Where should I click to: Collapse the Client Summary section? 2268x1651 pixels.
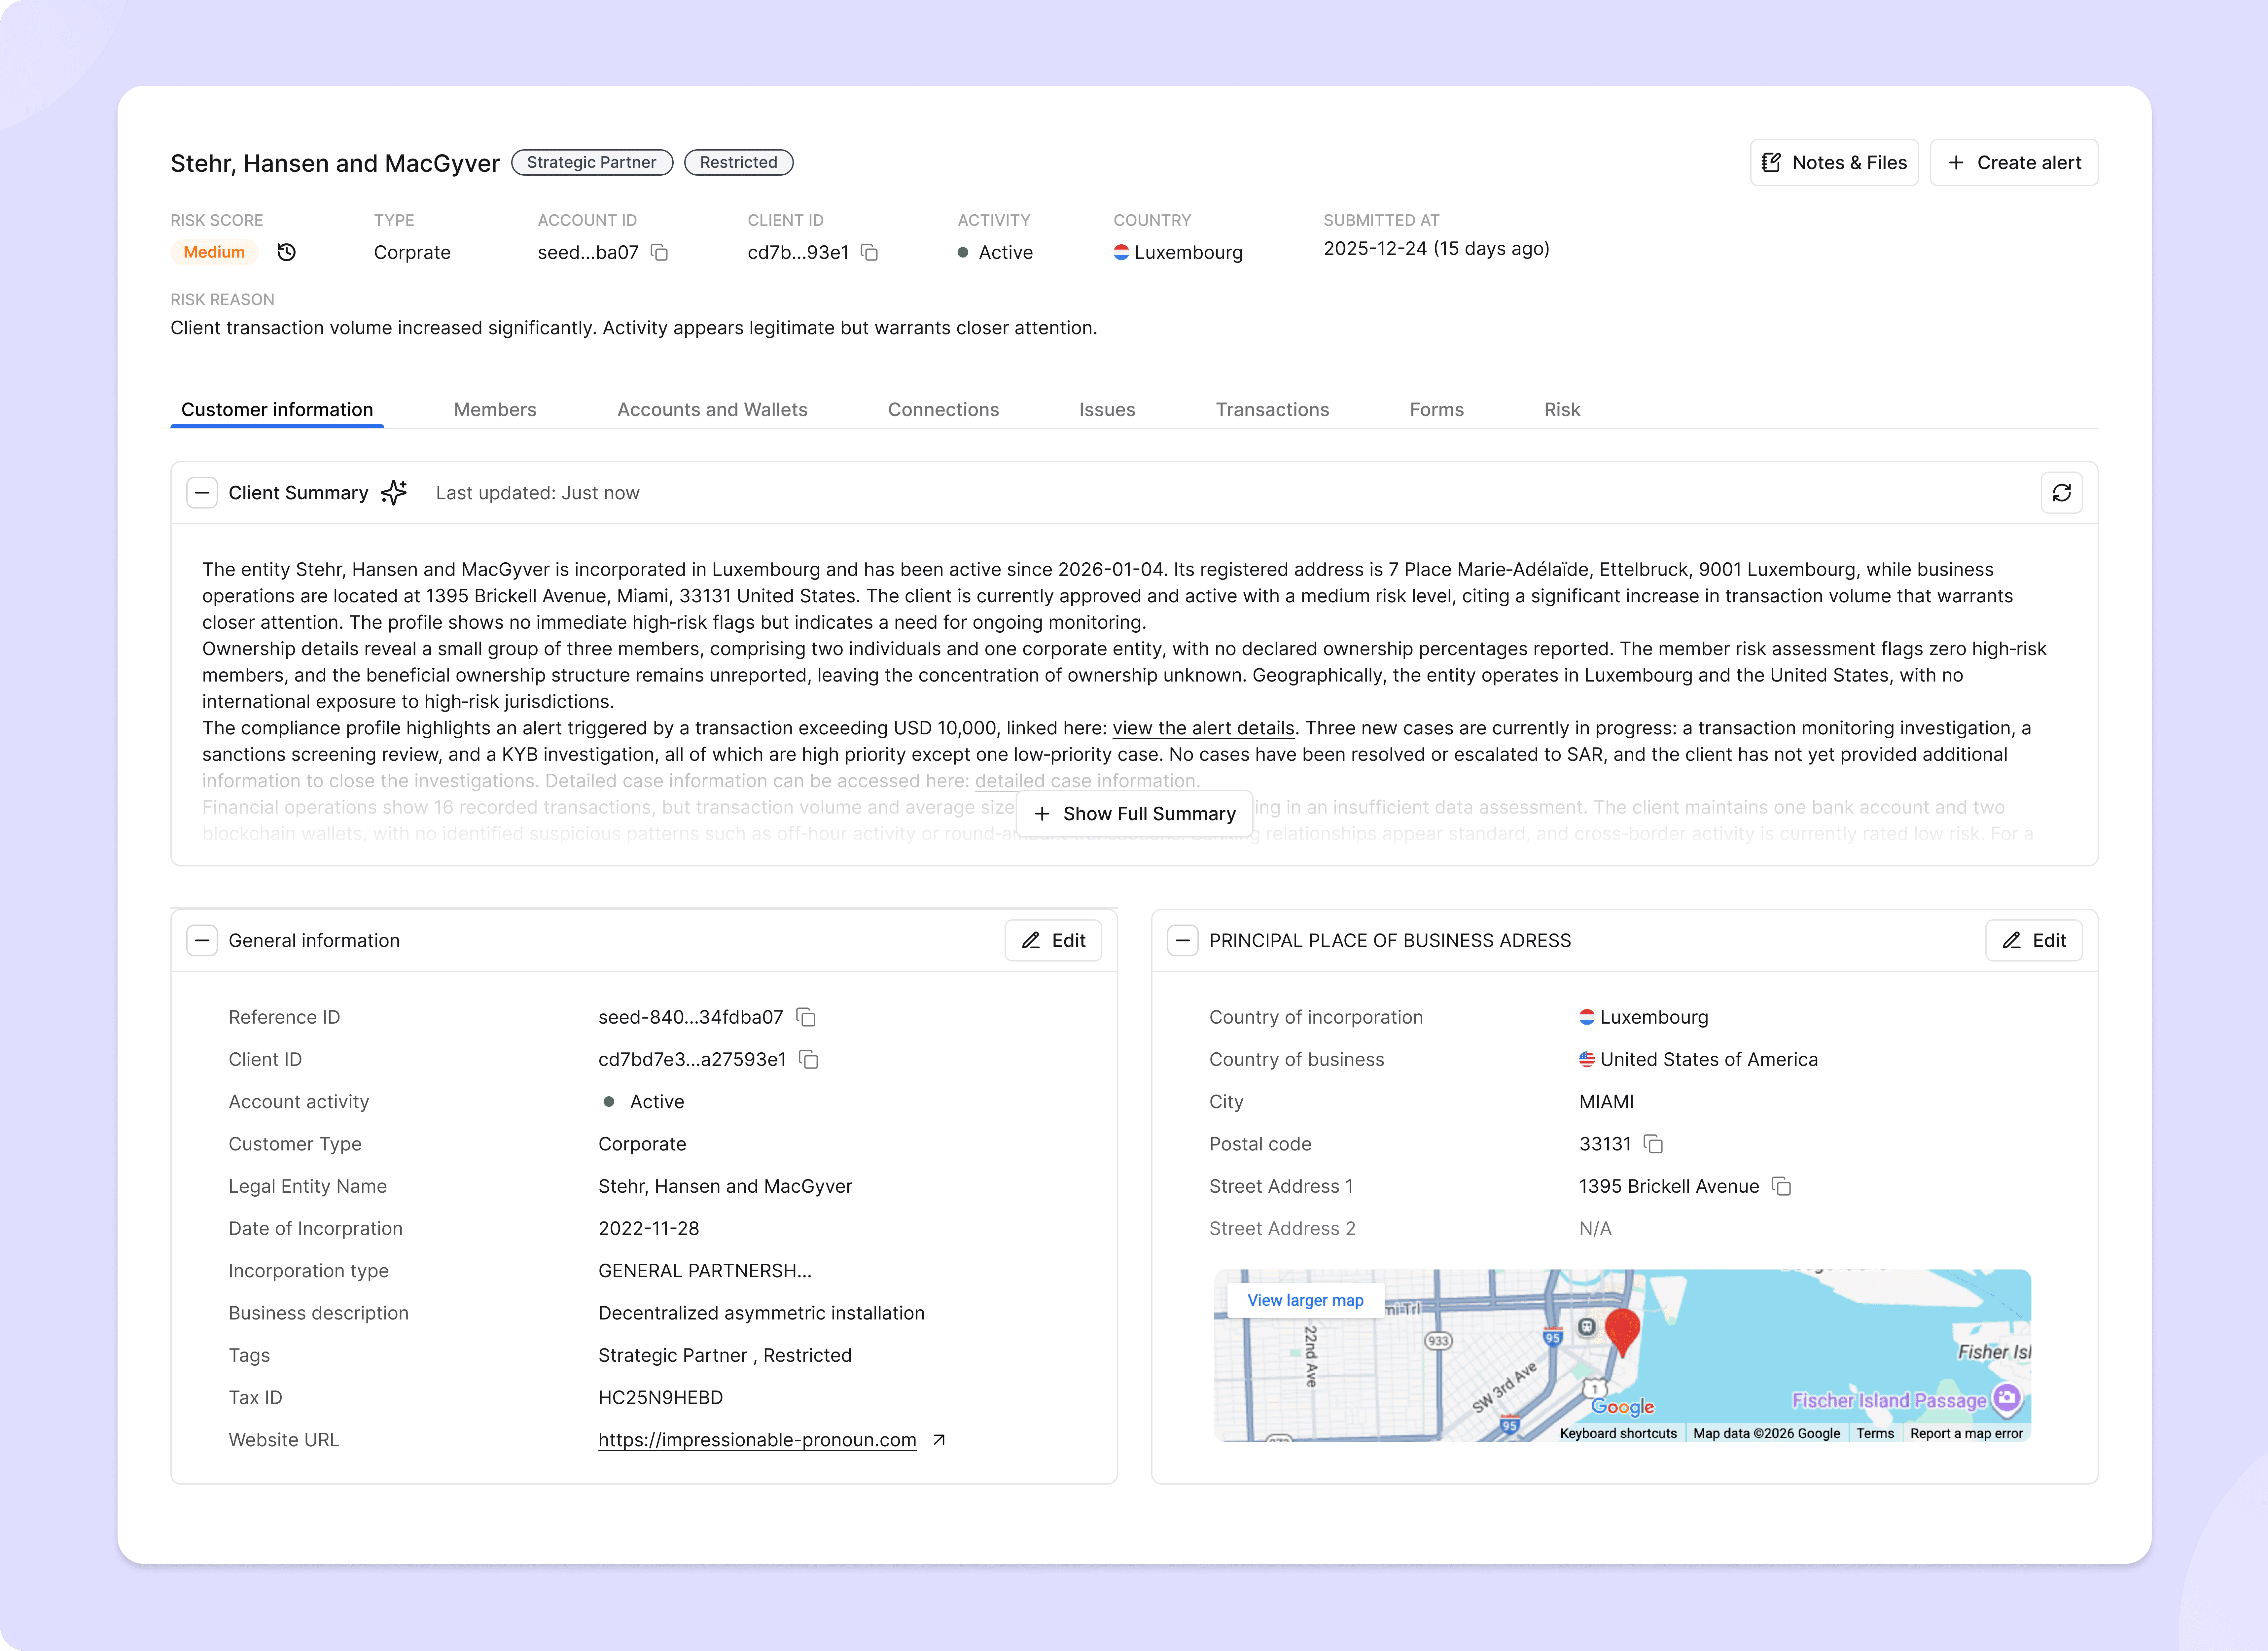[x=202, y=493]
